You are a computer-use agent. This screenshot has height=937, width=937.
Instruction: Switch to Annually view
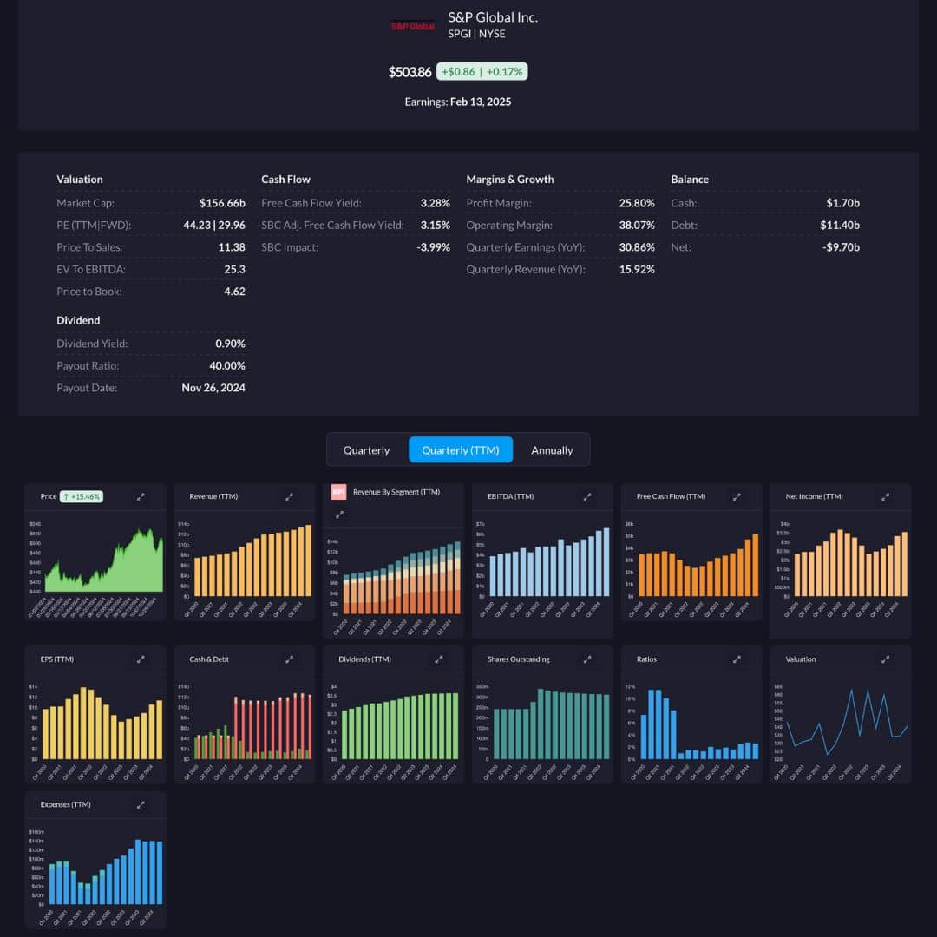pyautogui.click(x=552, y=450)
